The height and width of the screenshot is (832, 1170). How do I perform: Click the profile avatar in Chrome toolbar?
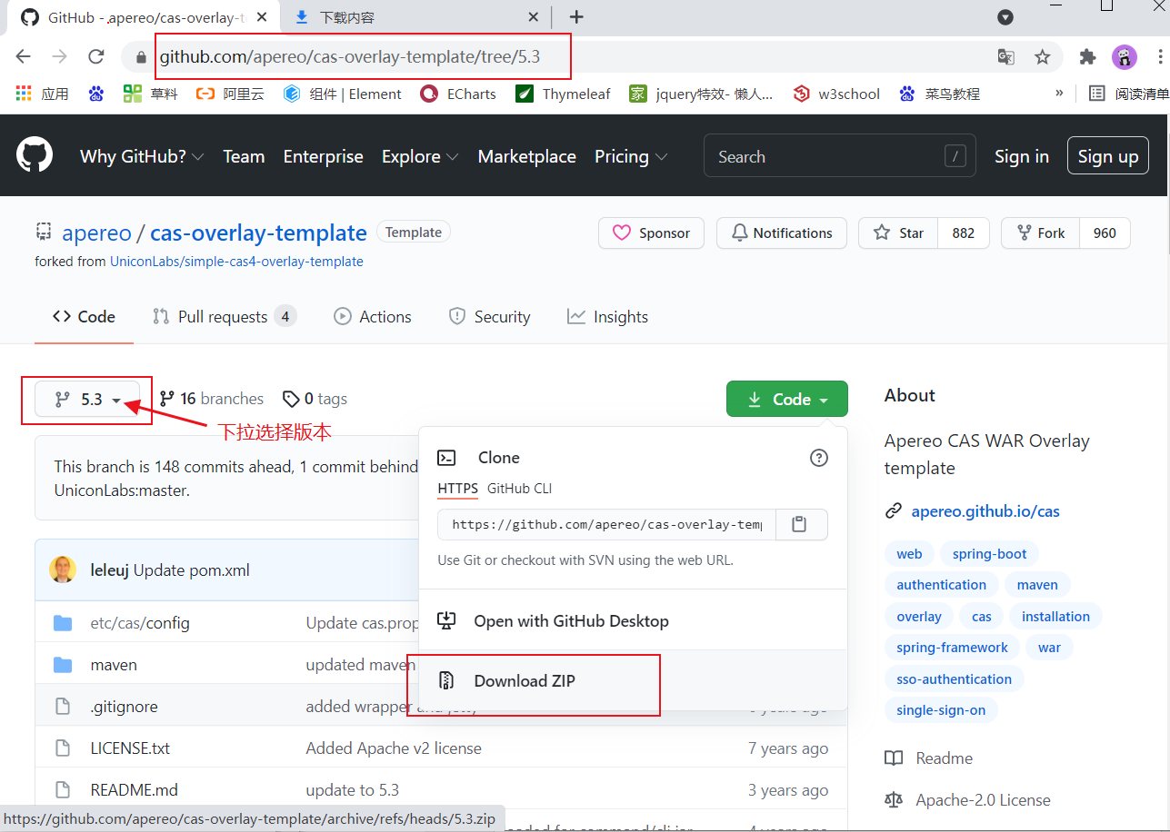pyautogui.click(x=1125, y=57)
